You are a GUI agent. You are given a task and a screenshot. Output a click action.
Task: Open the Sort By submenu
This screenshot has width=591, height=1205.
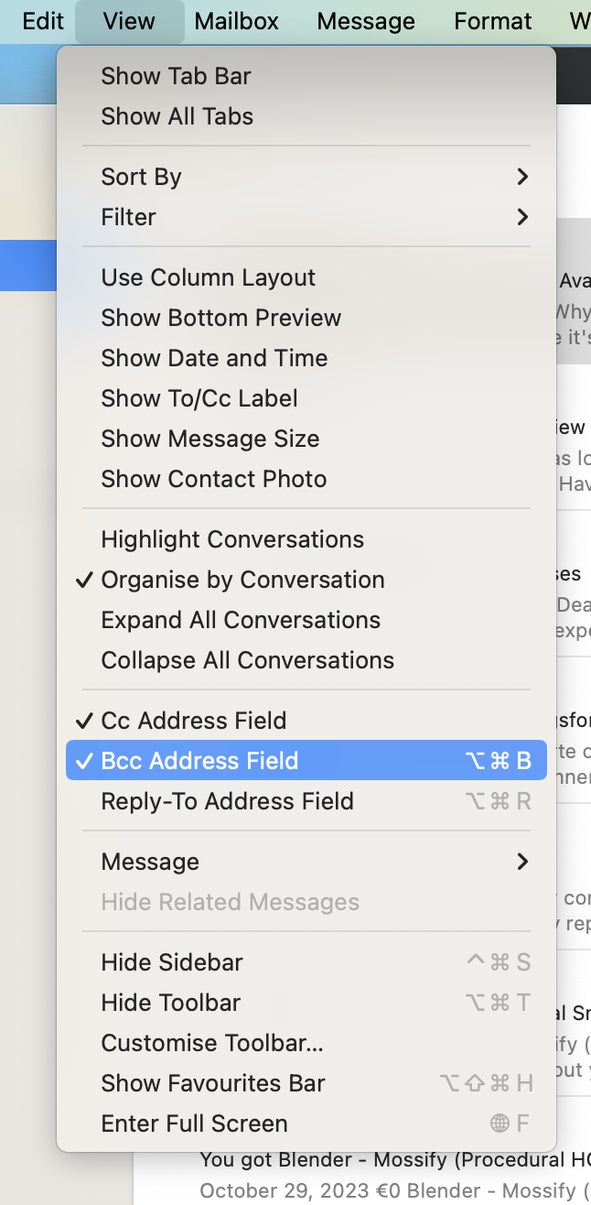(x=141, y=177)
